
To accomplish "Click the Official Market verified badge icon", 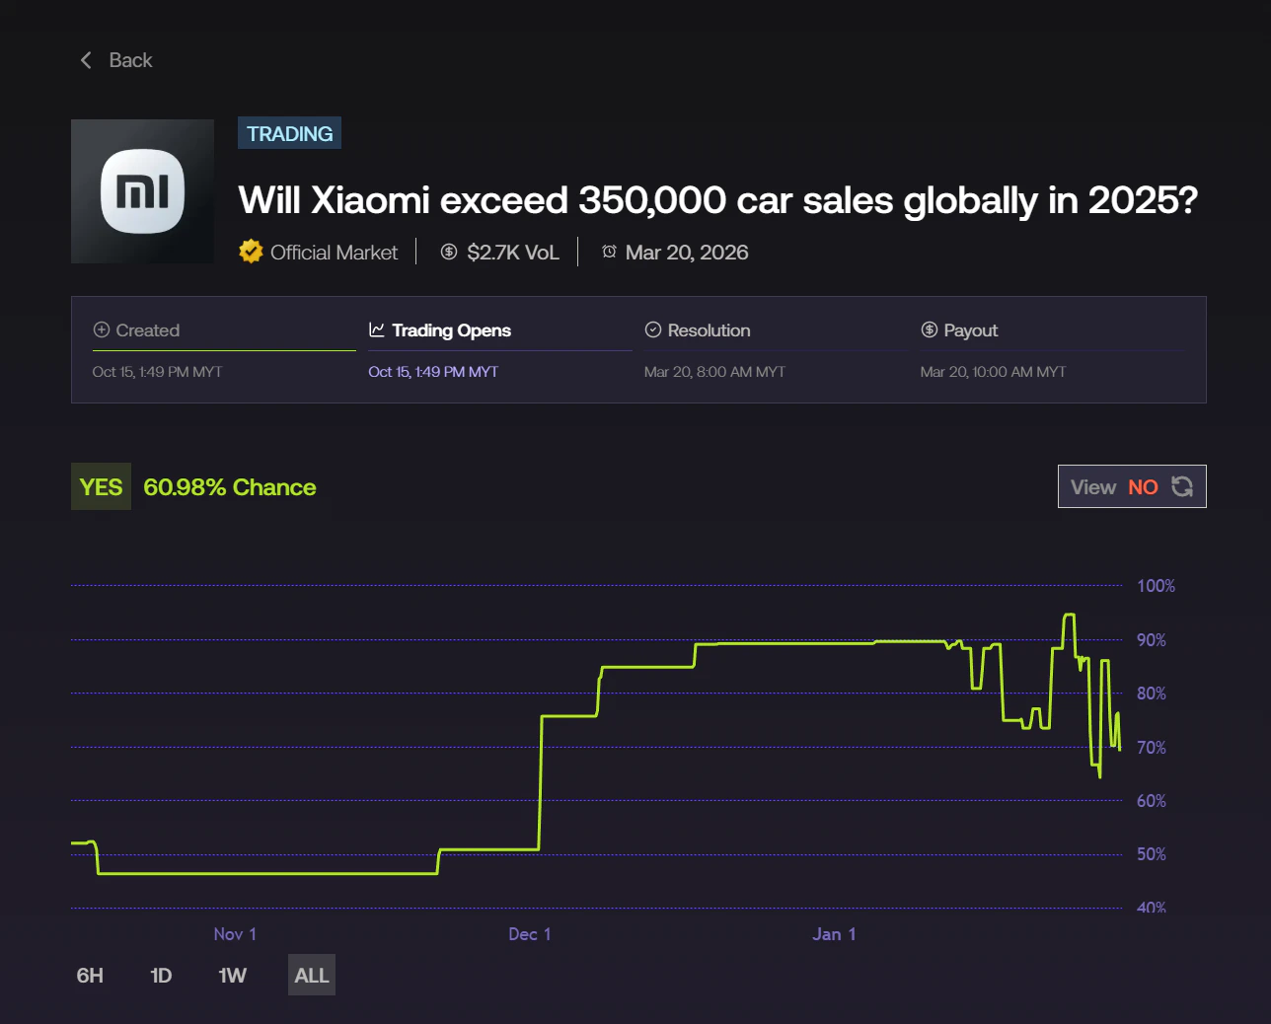I will pyautogui.click(x=251, y=252).
